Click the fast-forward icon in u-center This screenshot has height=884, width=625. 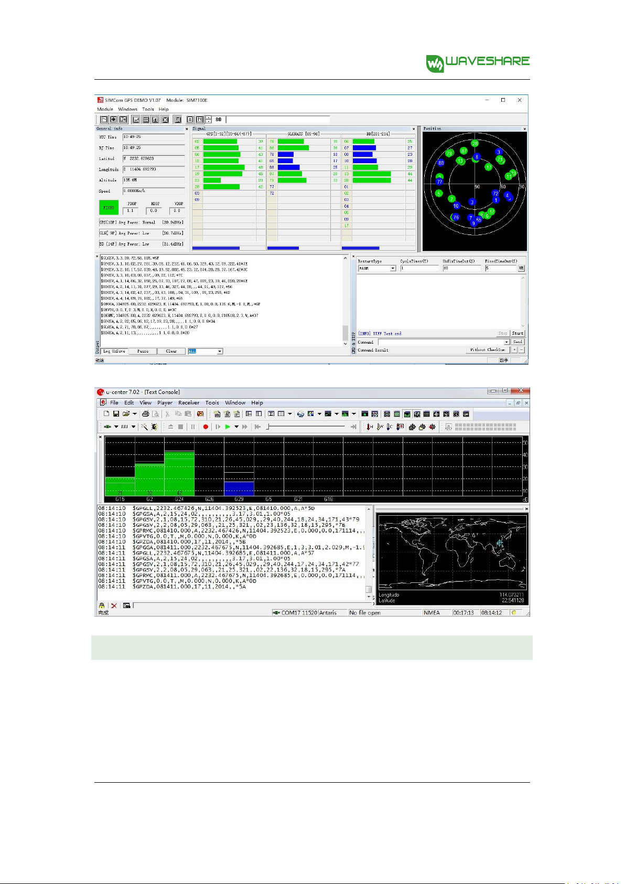click(x=245, y=427)
